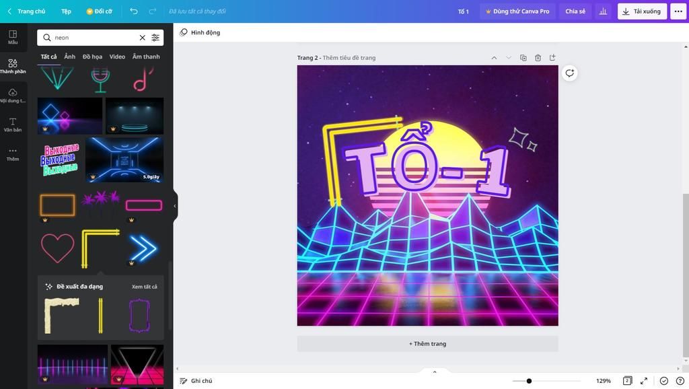Redo the last change

153,11
